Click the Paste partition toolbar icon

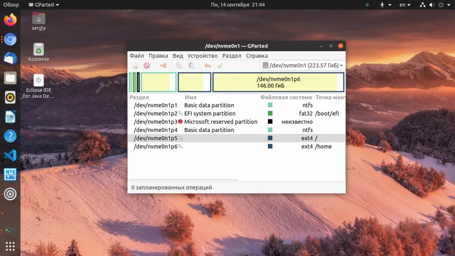pyautogui.click(x=191, y=66)
